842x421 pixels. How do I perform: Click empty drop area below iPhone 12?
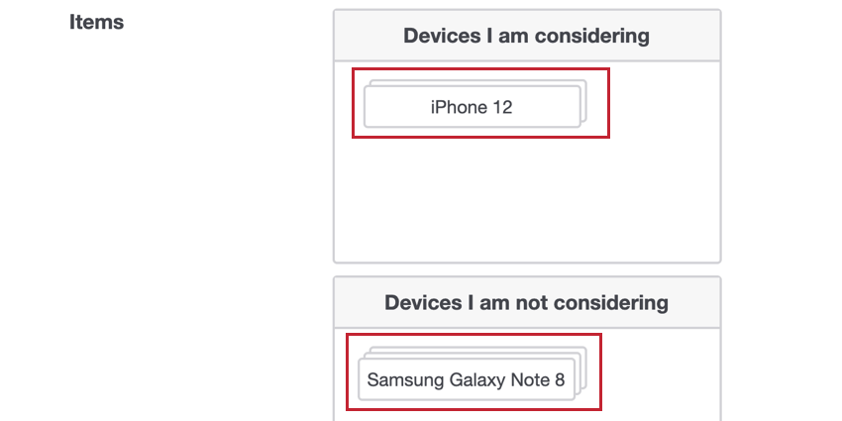527,199
